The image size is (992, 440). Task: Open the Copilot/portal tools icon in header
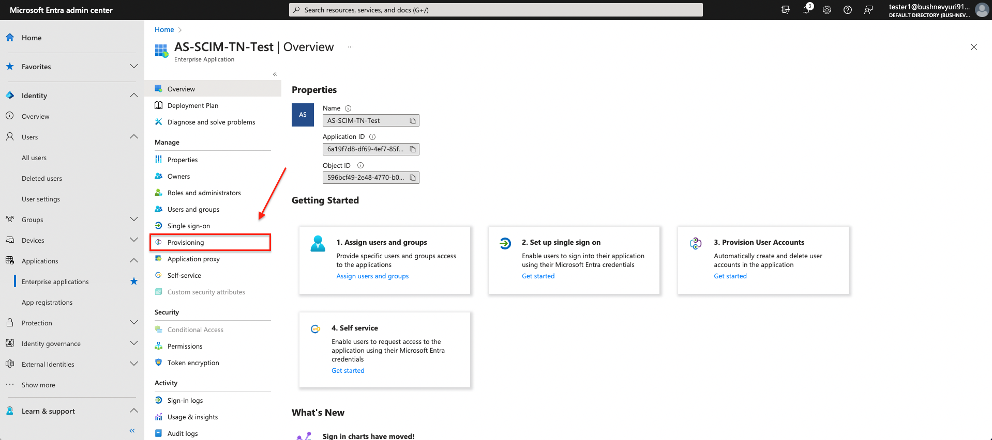(x=786, y=10)
